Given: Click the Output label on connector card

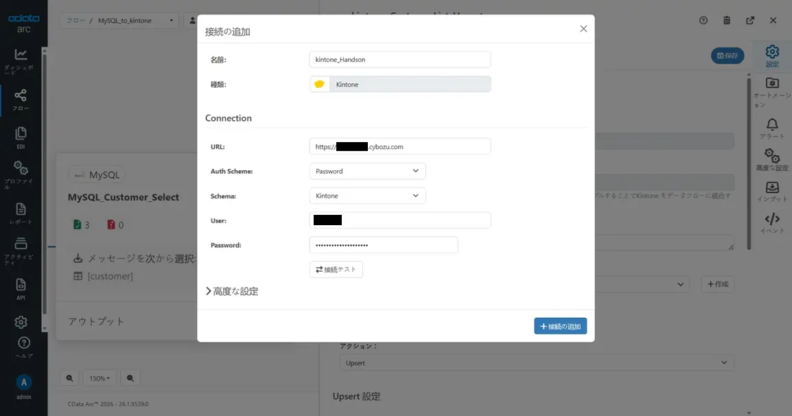Looking at the screenshot, I should (96, 321).
